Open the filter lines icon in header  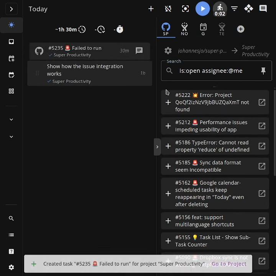(234, 8)
